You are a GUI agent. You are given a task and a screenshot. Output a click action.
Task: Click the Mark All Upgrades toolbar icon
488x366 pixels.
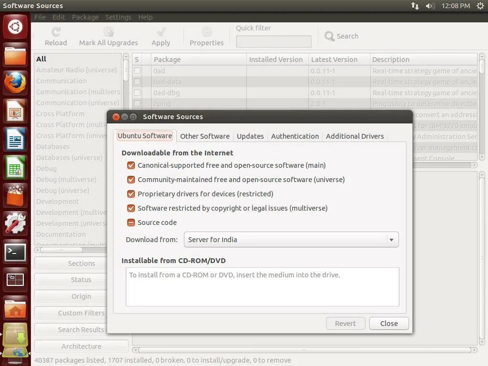[x=108, y=31]
